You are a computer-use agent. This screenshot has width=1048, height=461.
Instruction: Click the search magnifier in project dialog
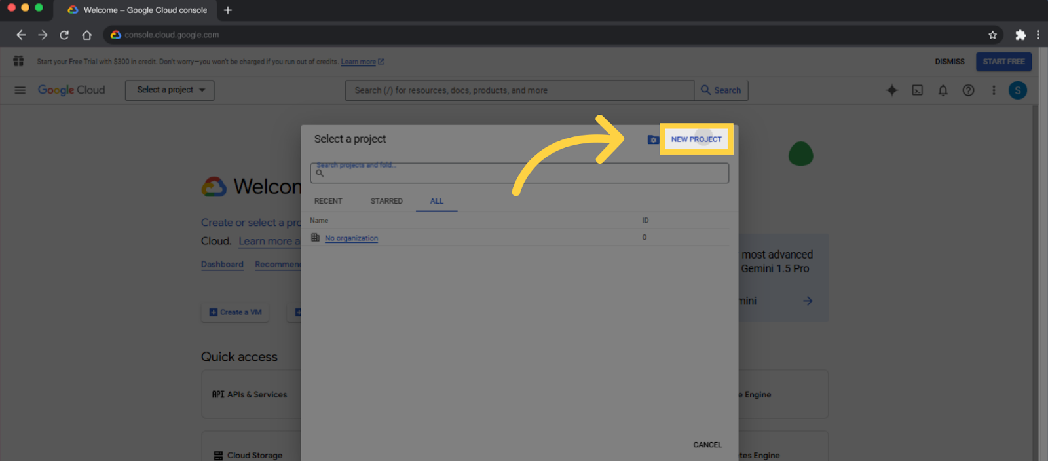point(320,174)
